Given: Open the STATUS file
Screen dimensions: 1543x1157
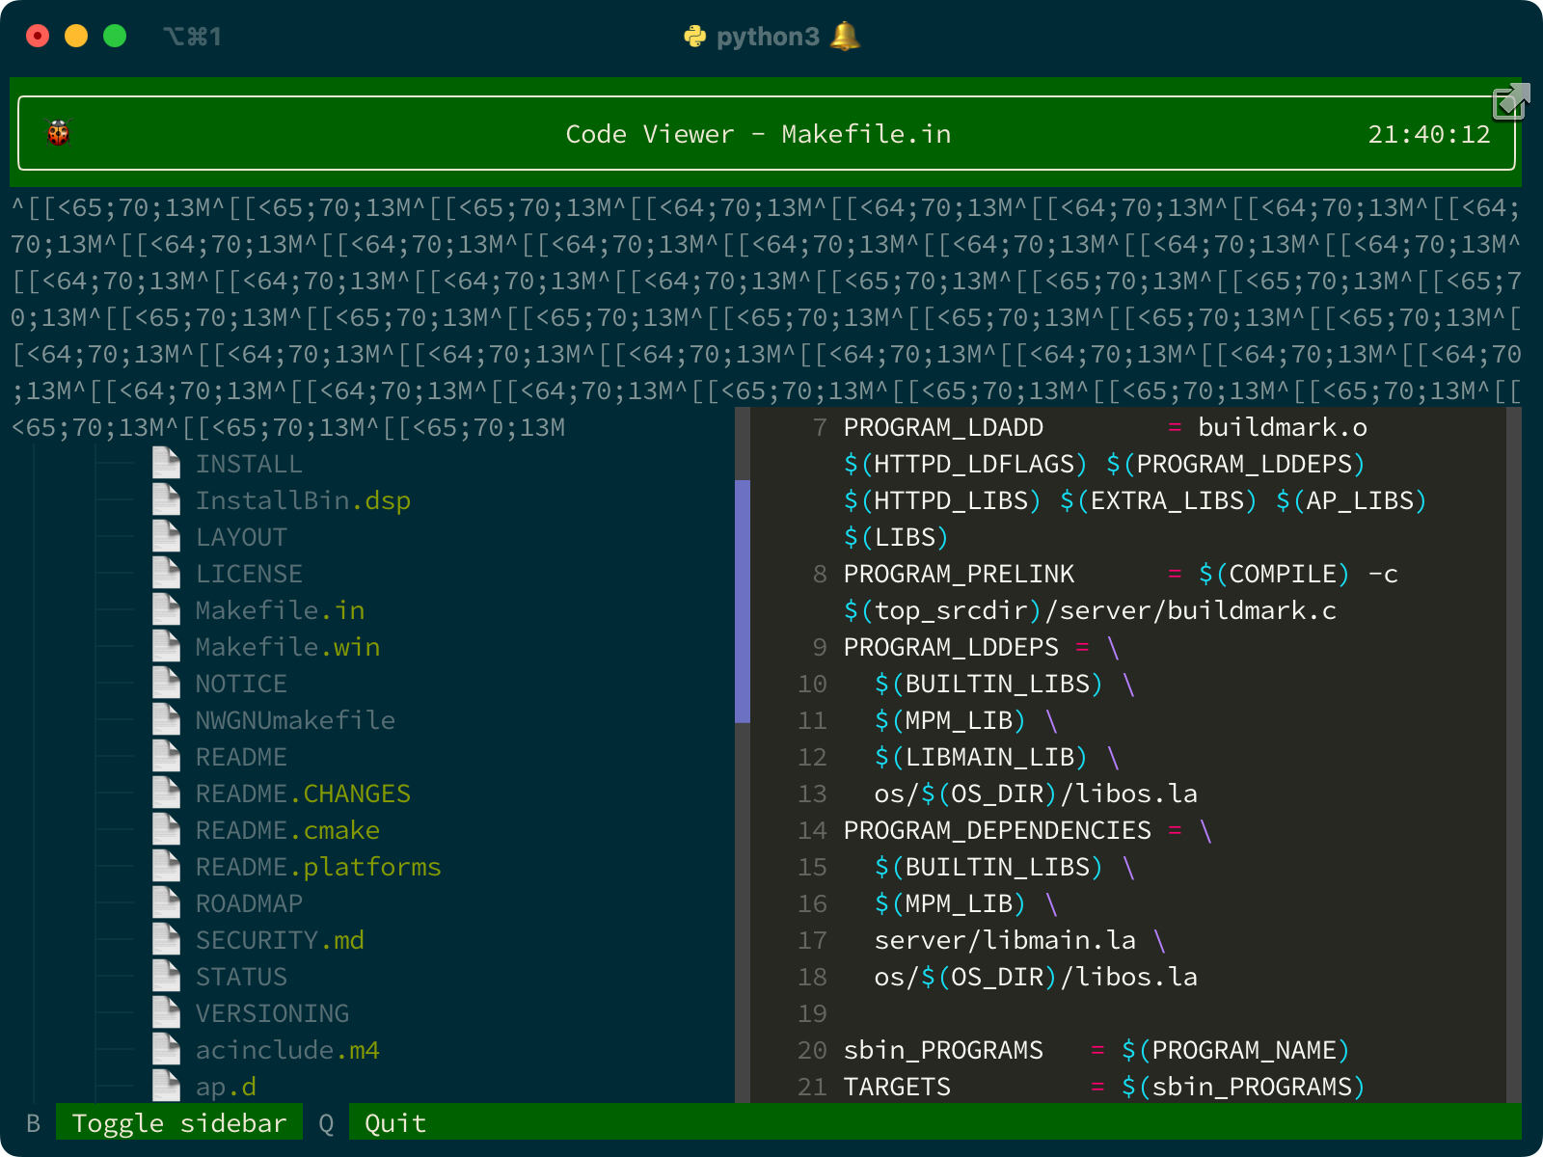Looking at the screenshot, I should (x=241, y=977).
